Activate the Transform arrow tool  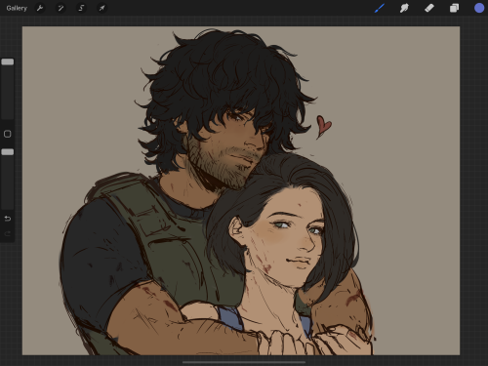(x=102, y=8)
